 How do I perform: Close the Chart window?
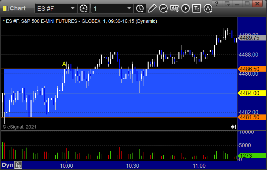coord(257,4)
